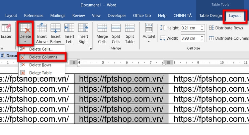This screenshot has width=249, height=135.
Task: Open the page Layout tab
Action: tap(11, 16)
